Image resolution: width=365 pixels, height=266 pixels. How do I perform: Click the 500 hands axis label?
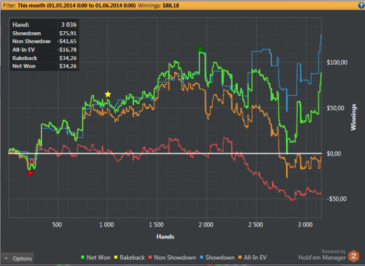(x=57, y=225)
